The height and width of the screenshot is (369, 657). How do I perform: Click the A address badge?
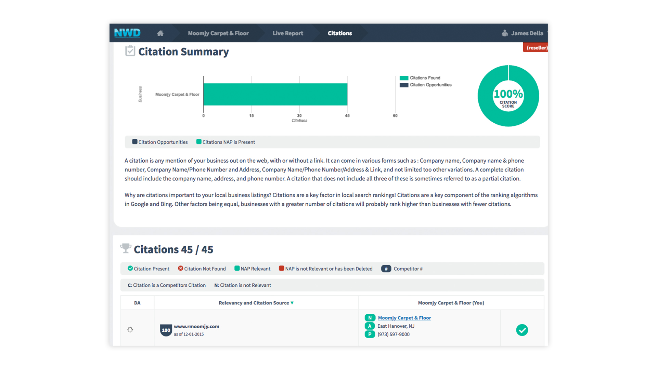370,326
